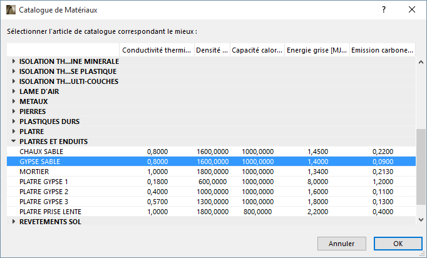Viewport: 427px width, 258px height.
Task: Close the Catalogue de Matériaux dialog
Action: (x=411, y=10)
